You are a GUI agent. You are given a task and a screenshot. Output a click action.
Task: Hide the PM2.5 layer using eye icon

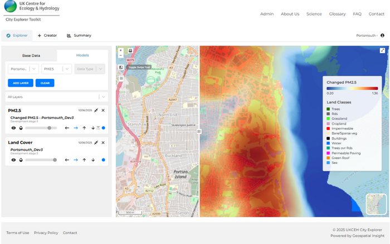tap(12, 128)
